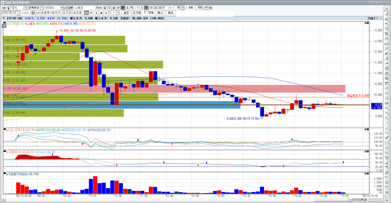391x203 pixels.
Task: Open the custom interval dropdown showing 5
Action: click(170, 8)
